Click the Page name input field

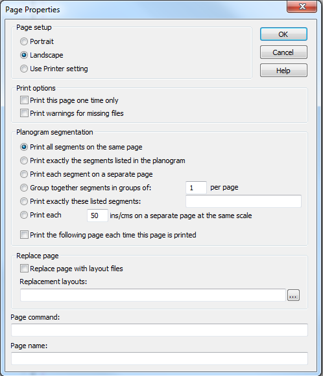coord(160,359)
